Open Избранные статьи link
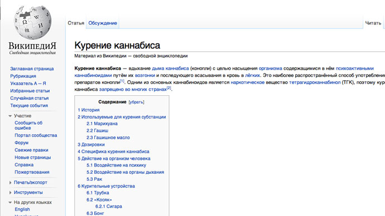Screen dimensions: 385x216 (30, 91)
